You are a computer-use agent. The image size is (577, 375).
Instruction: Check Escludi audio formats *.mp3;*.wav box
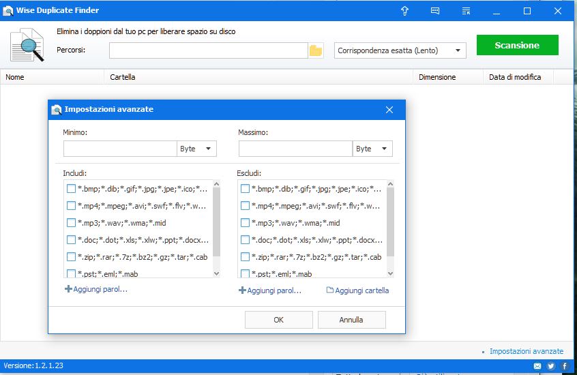(x=245, y=223)
